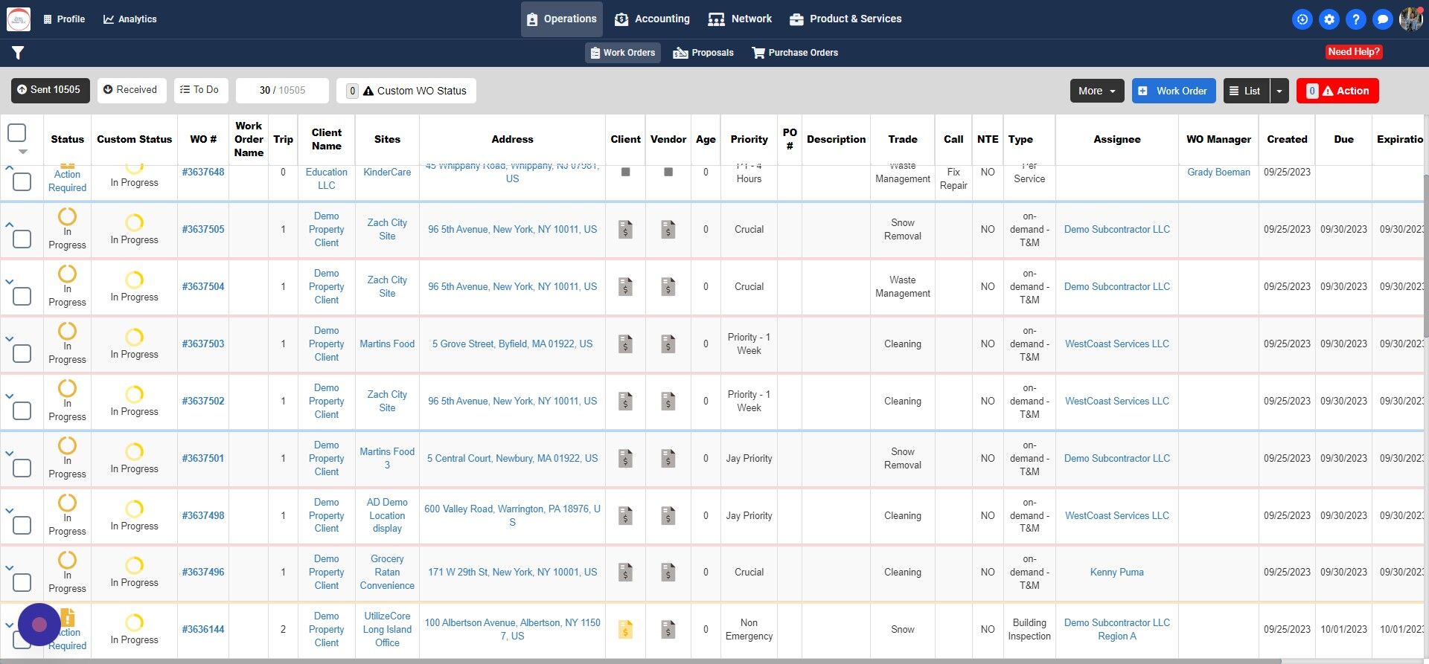Open user profile avatar
Image resolution: width=1429 pixels, height=664 pixels.
[x=1410, y=19]
